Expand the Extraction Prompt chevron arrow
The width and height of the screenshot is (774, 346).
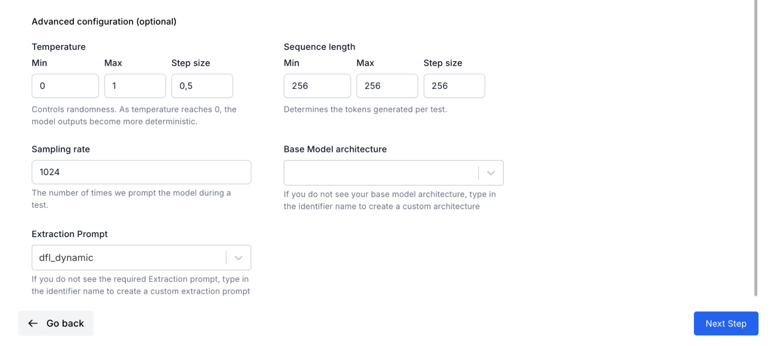[x=239, y=258]
